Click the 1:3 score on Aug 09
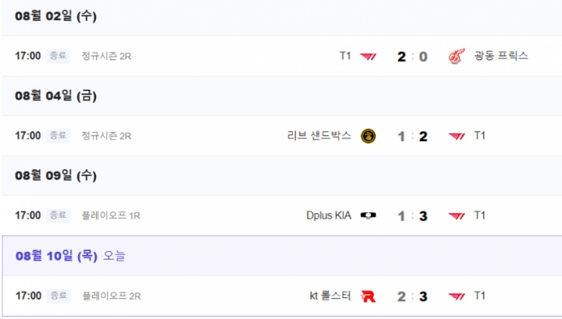This screenshot has width=562, height=319. (x=412, y=216)
